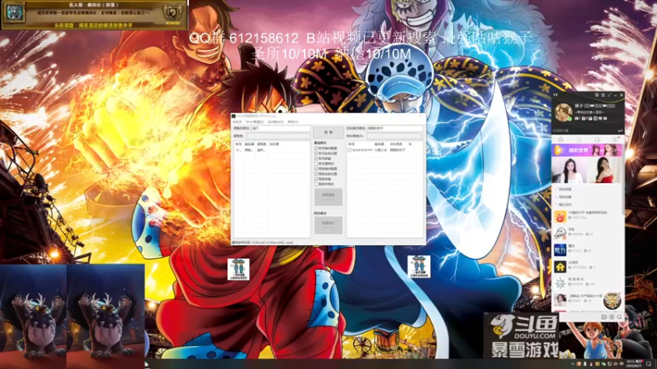The height and width of the screenshot is (369, 657).
Task: Toggle the third checkbox under overwrite mode
Action: coord(316,158)
